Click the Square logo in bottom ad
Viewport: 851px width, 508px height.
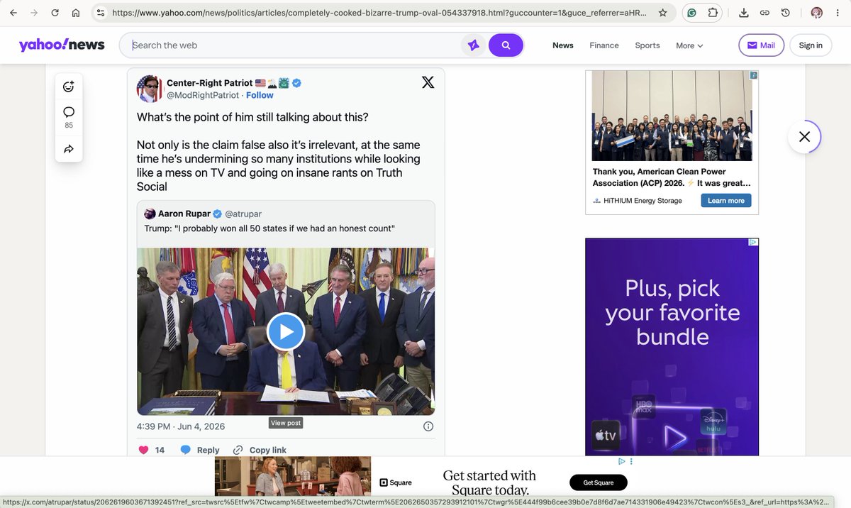396,482
